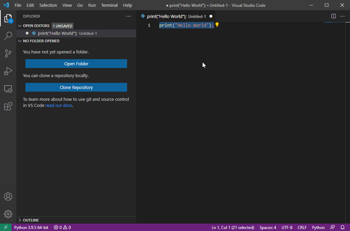Image resolution: width=350 pixels, height=231 pixels.
Task: Change the Python language mode
Action: 318,227
